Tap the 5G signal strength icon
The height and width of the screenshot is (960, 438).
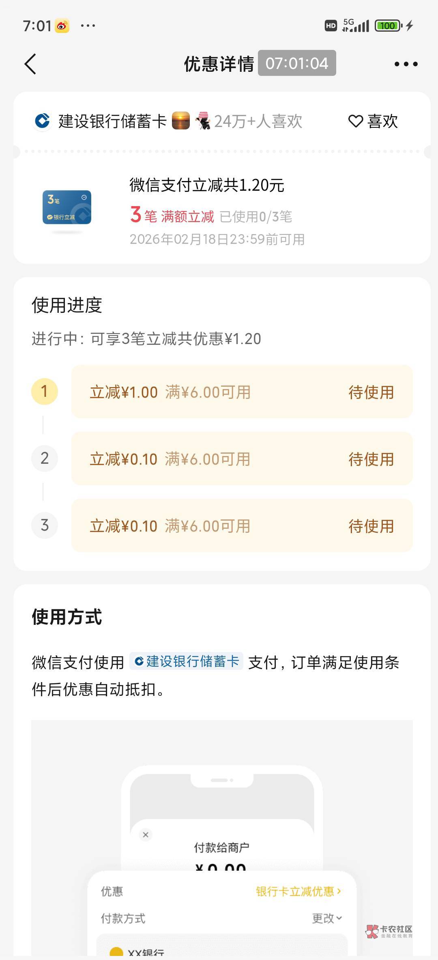pyautogui.click(x=356, y=26)
